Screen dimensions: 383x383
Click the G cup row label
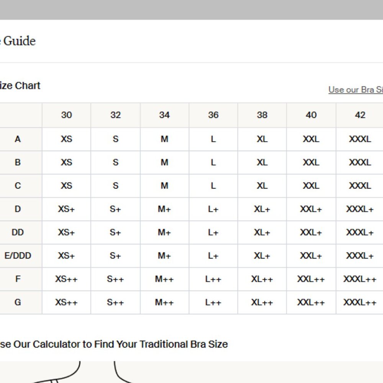(x=18, y=302)
